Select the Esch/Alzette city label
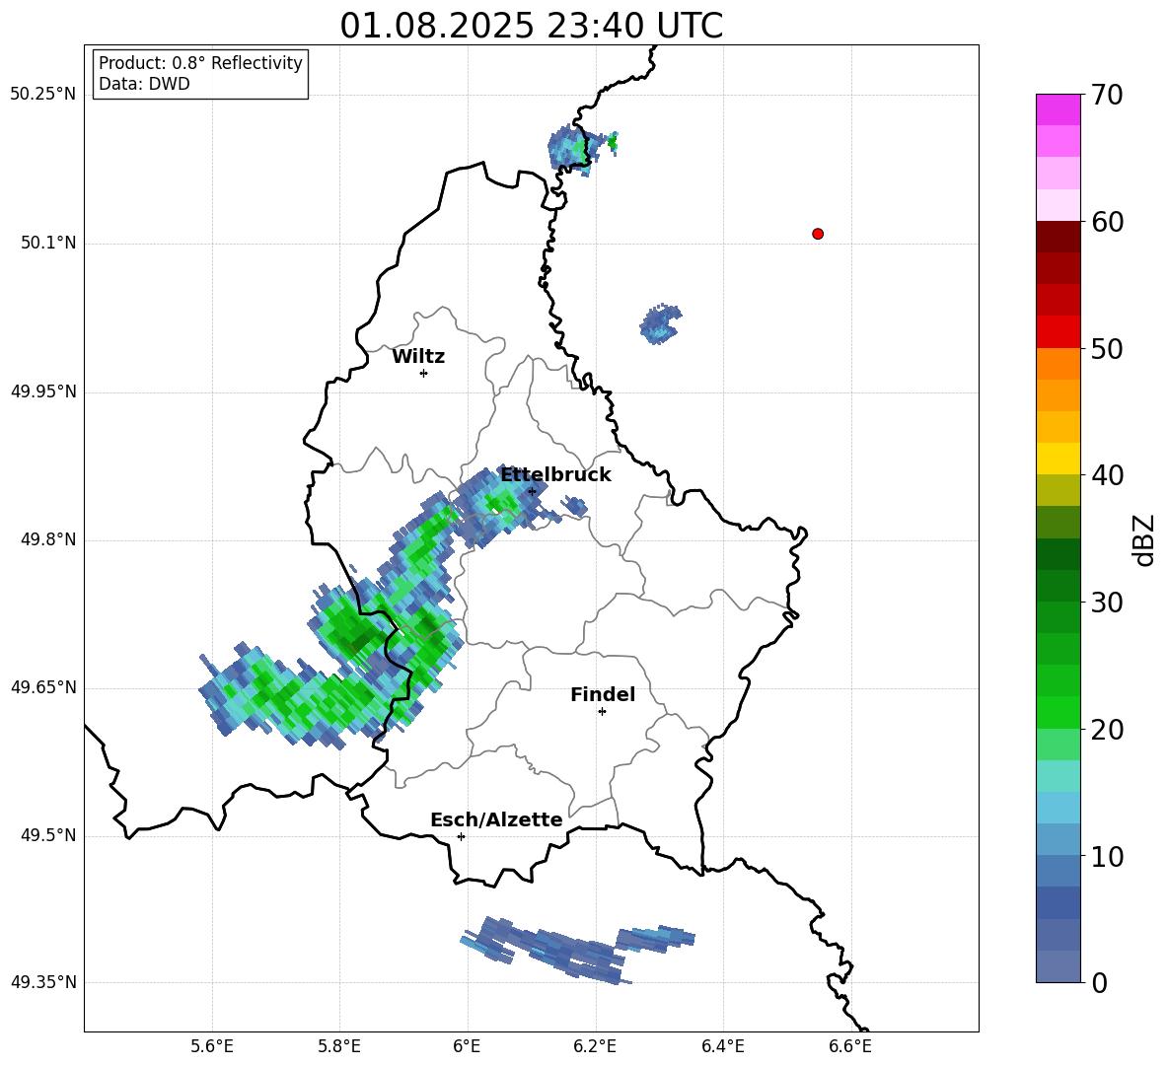The width and height of the screenshot is (1168, 1066). click(x=496, y=820)
